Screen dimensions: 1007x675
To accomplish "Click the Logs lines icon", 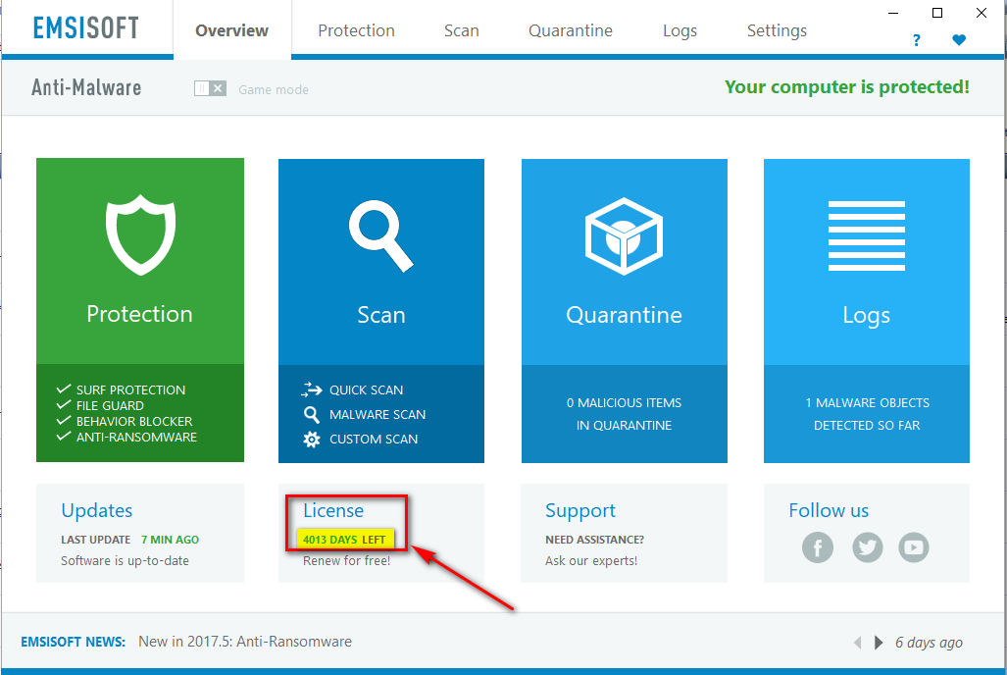I will point(867,235).
